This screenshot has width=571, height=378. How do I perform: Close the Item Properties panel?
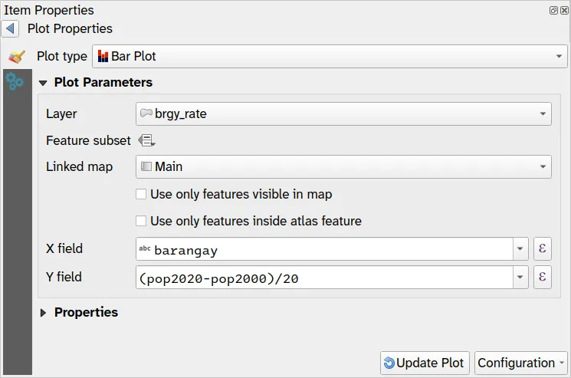tap(564, 11)
